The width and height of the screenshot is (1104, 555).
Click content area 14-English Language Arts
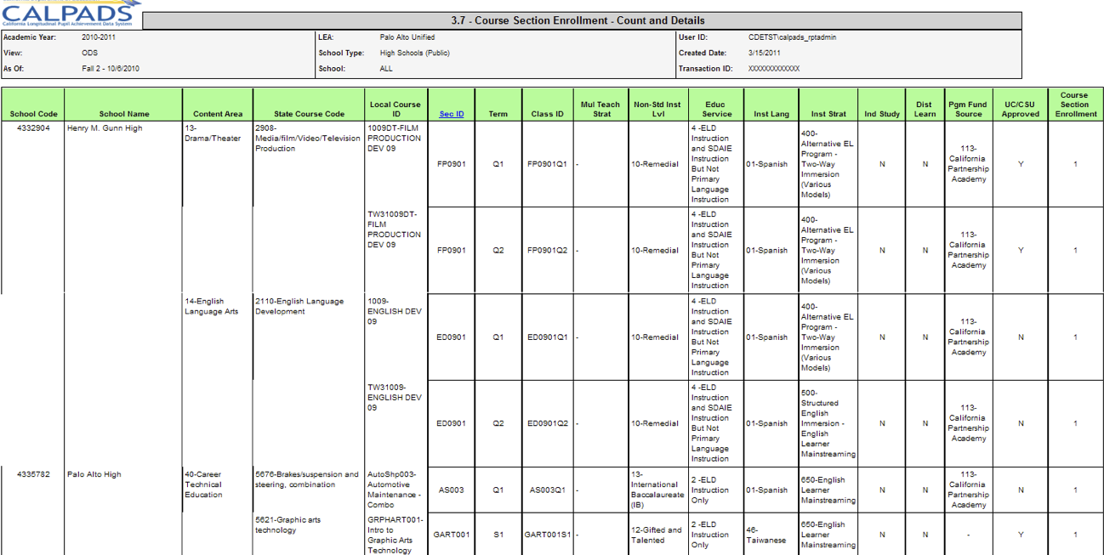[212, 306]
